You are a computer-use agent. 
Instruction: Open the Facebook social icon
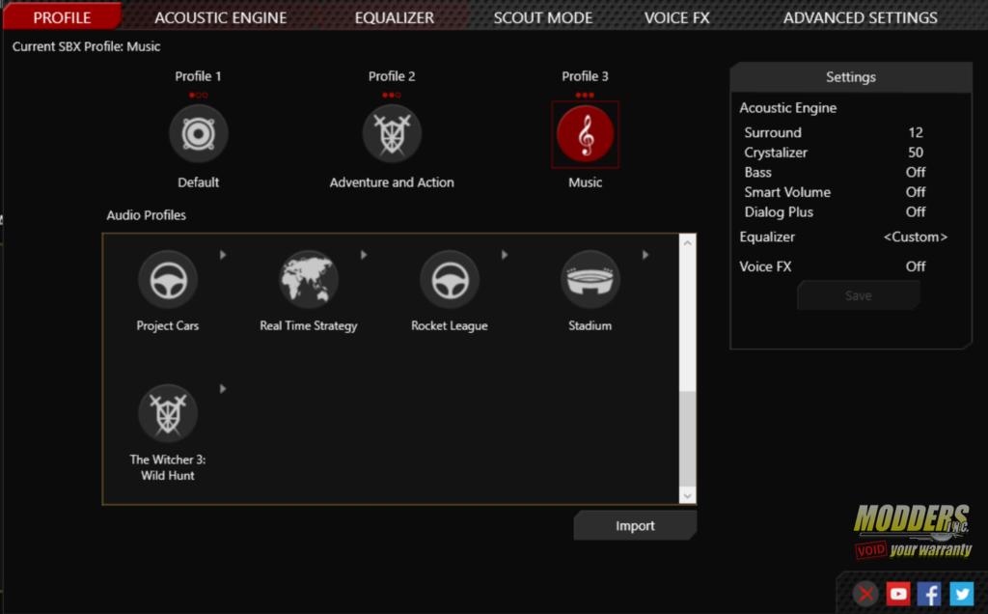(929, 594)
